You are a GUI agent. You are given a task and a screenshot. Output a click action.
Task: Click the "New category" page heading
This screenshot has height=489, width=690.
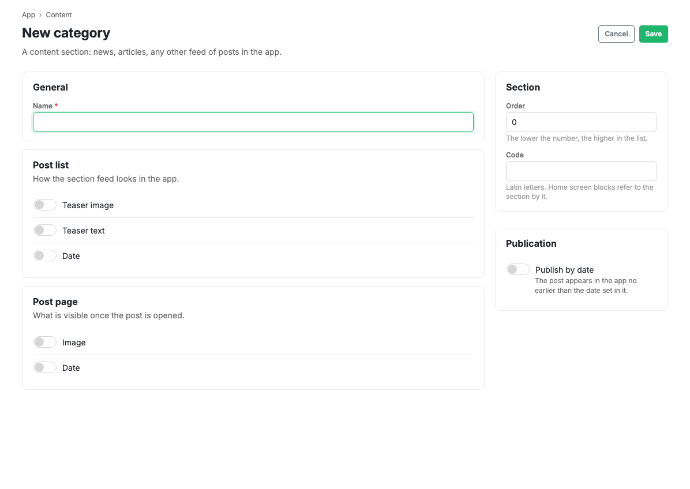pyautogui.click(x=66, y=33)
